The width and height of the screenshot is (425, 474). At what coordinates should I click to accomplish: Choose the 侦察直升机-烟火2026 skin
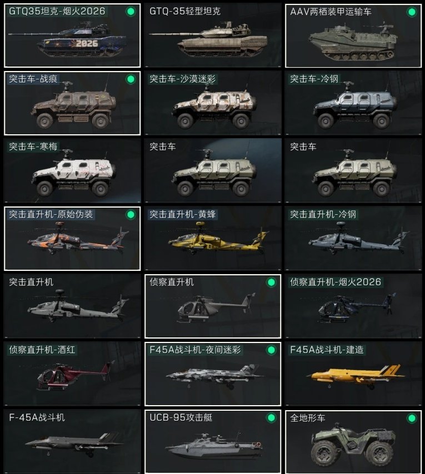pyautogui.click(x=353, y=306)
